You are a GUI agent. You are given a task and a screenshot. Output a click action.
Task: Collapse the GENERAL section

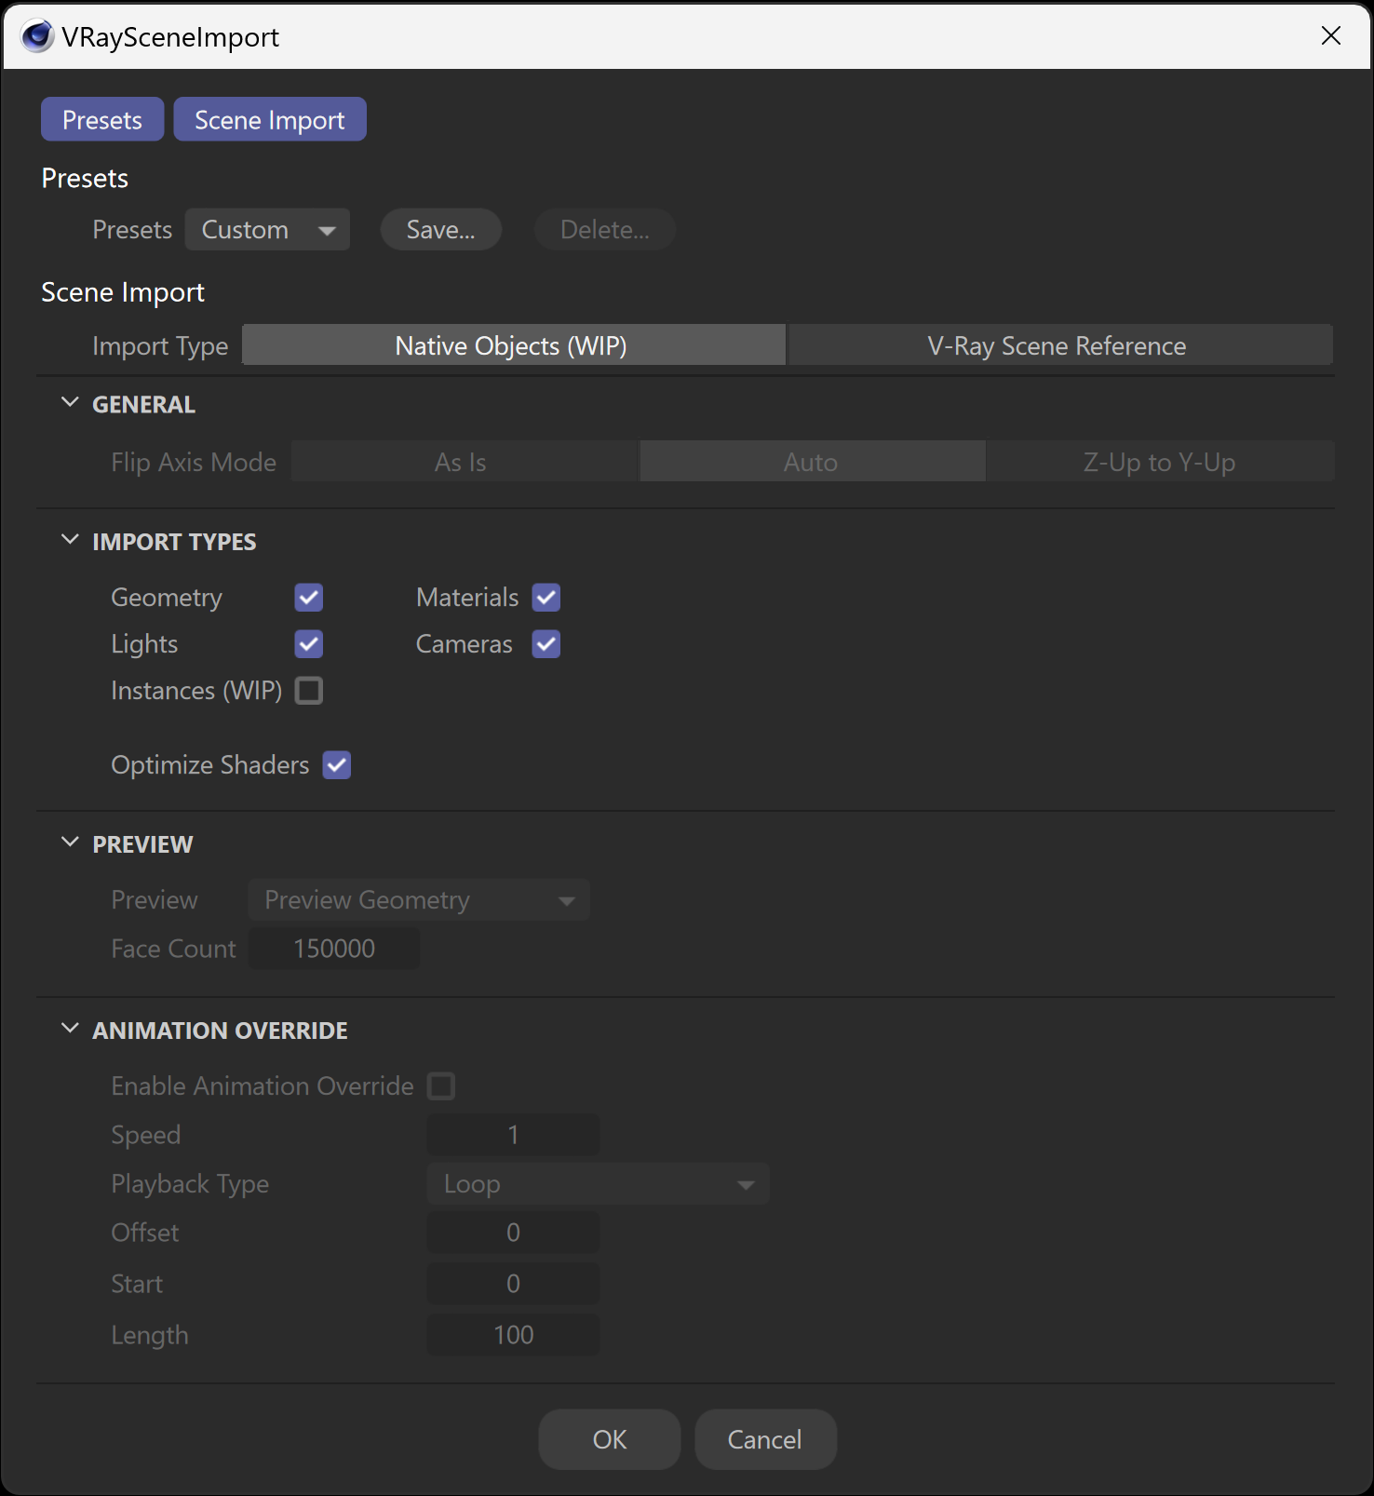coord(70,403)
